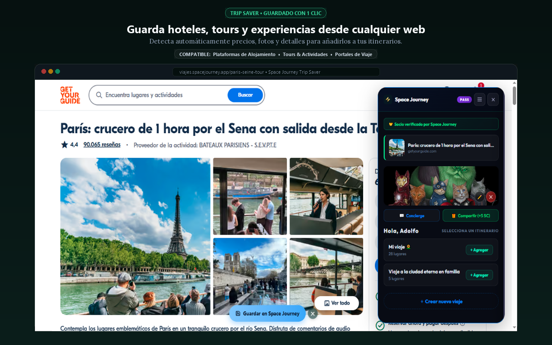This screenshot has width=552, height=345.
Task: Select the detected París crucero tour card
Action: 441,147
